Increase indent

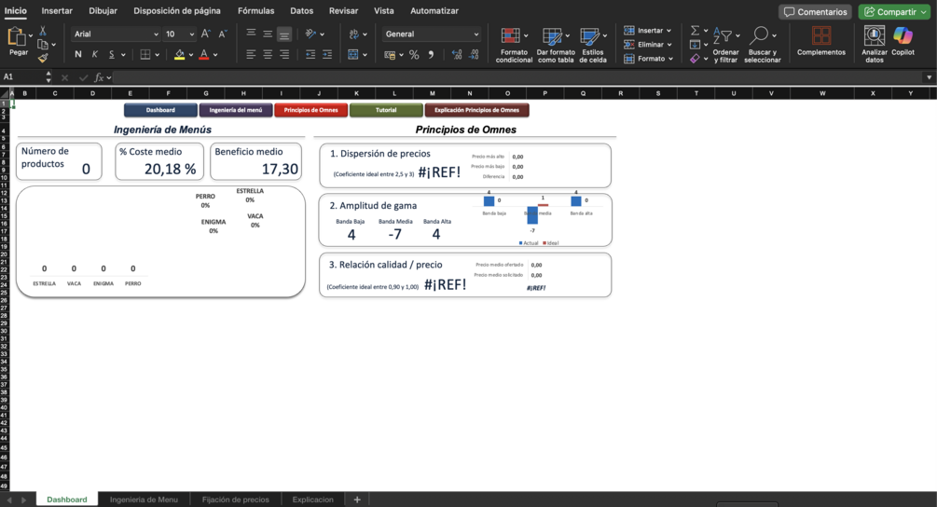[x=327, y=54]
